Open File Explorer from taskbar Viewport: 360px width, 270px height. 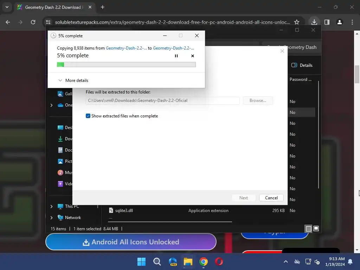tap(188, 262)
